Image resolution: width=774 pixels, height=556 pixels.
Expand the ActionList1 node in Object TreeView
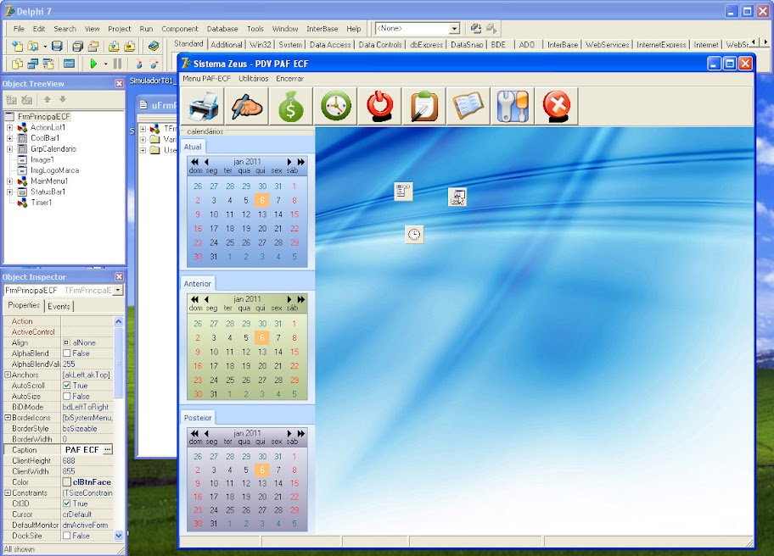(x=9, y=127)
